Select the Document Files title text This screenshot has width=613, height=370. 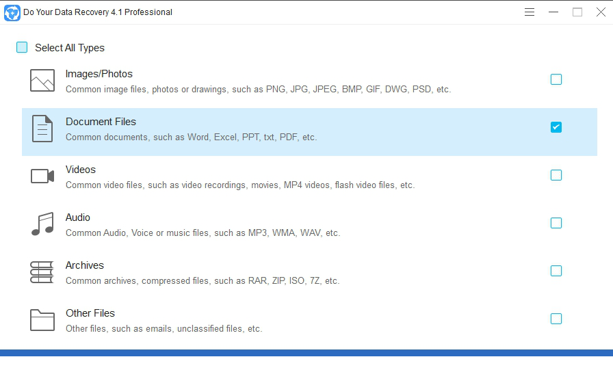click(101, 122)
